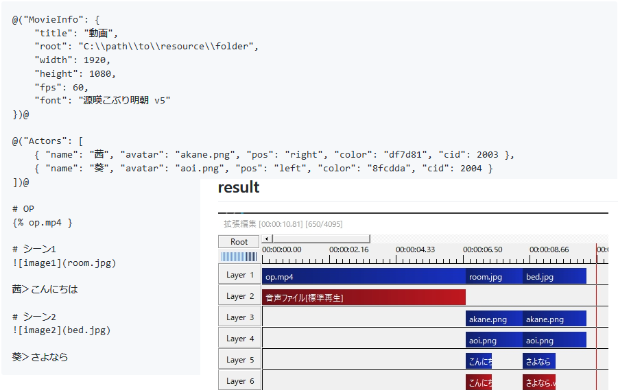This screenshot has height=390, width=618.
Task: Select the blue さよなら text clip on Layer 5
Action: (538, 361)
